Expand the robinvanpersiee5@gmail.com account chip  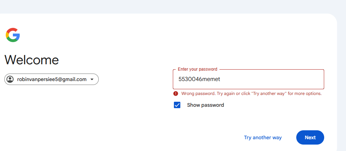[52, 79]
